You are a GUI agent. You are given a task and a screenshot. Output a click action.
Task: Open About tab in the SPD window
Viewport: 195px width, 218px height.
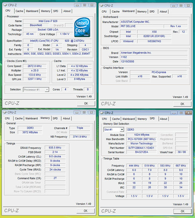point(164,119)
